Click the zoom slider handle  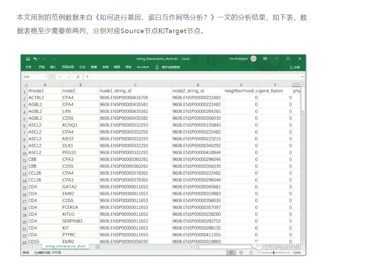pyautogui.click(x=274, y=253)
